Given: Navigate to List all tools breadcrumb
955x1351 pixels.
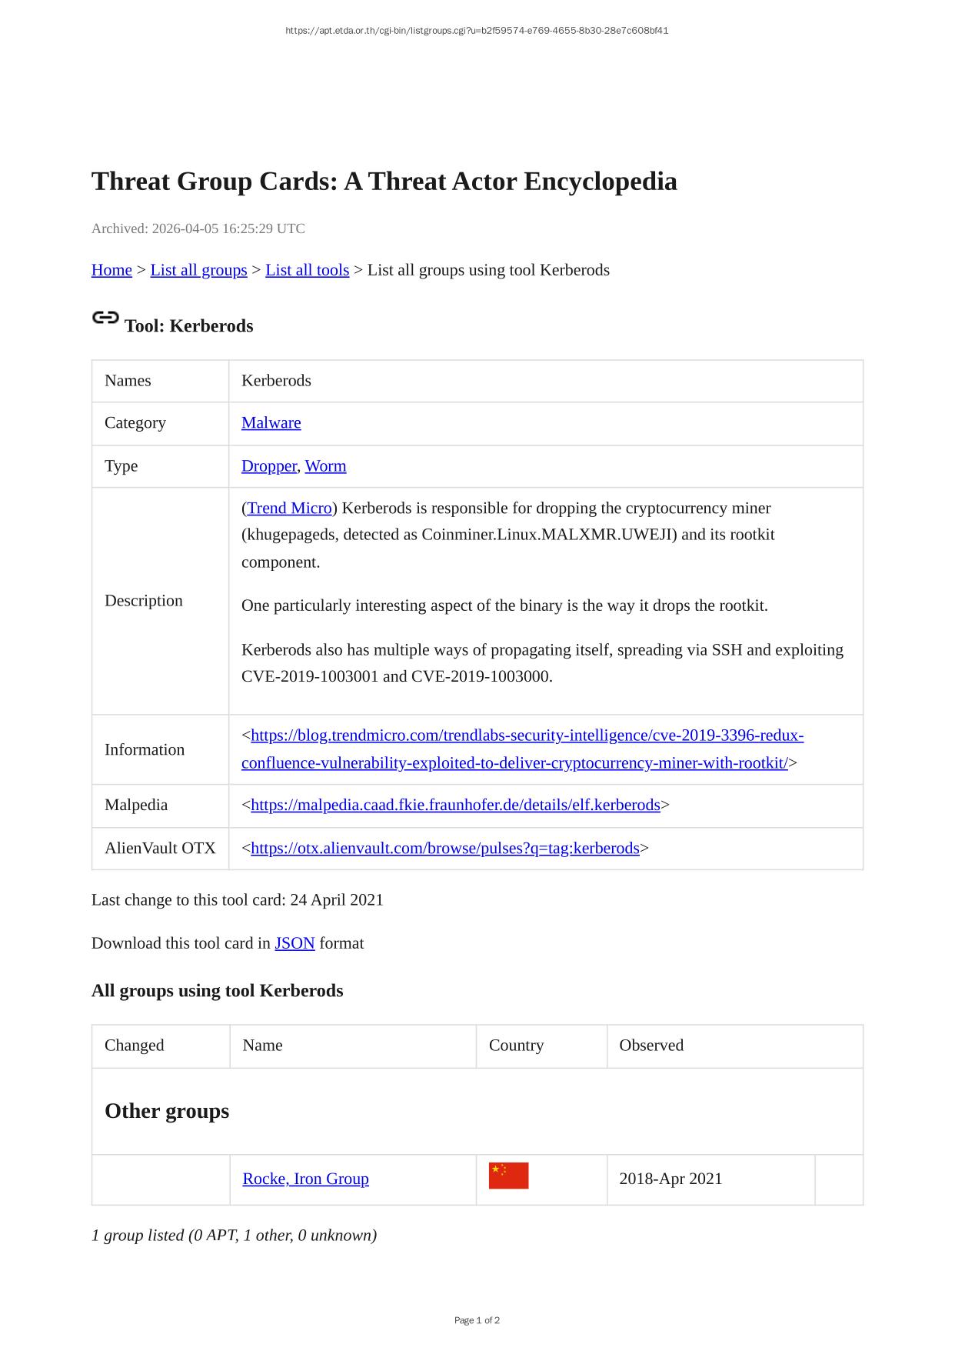Looking at the screenshot, I should [x=307, y=270].
